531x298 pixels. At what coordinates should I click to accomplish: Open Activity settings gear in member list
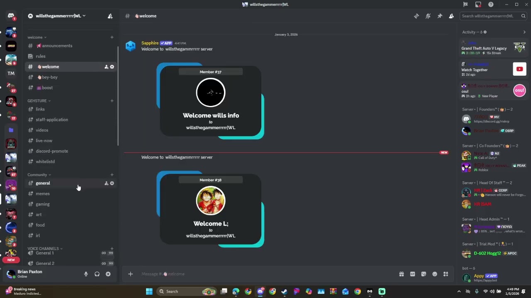[x=485, y=32]
